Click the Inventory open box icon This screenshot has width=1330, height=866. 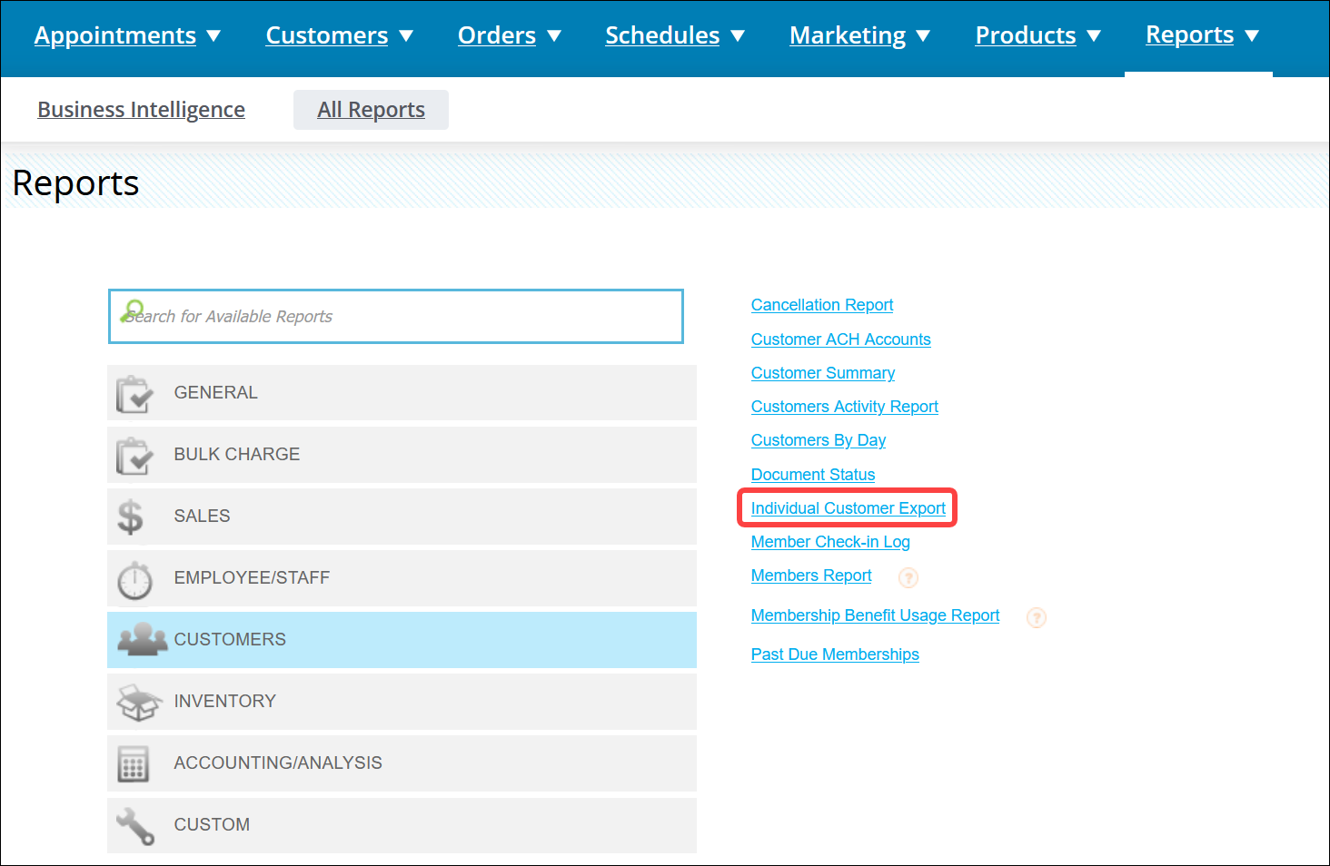click(x=139, y=702)
